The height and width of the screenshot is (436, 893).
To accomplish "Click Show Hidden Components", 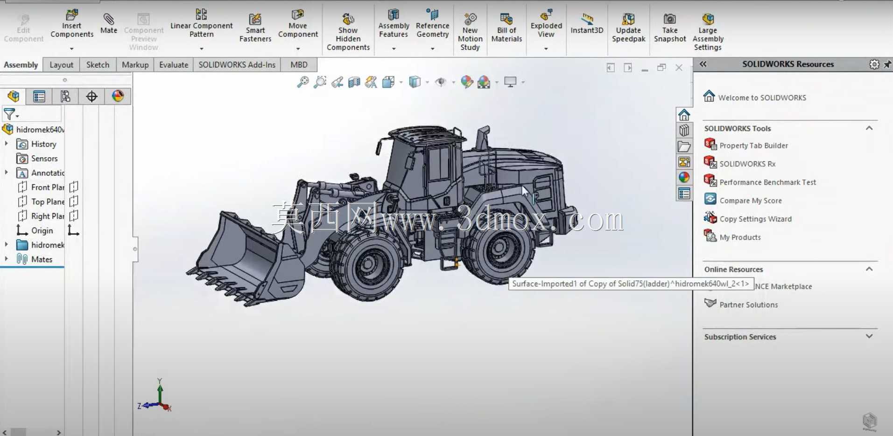I will (348, 32).
